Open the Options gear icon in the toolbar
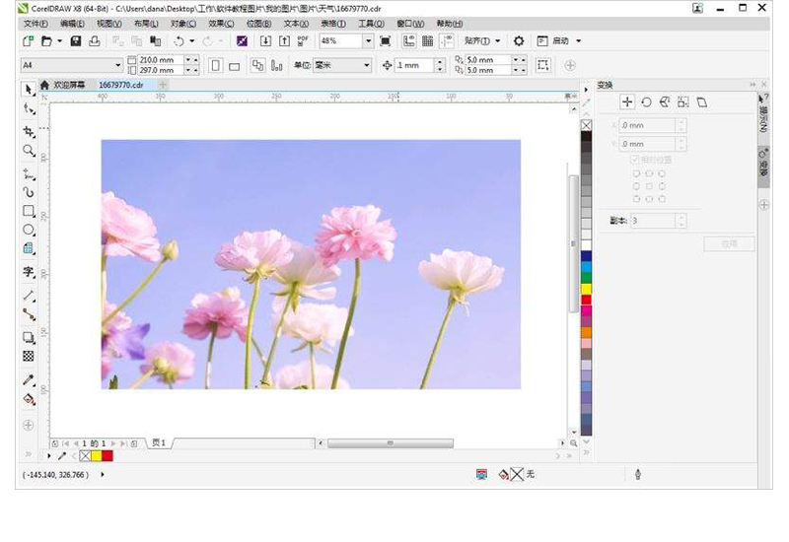The width and height of the screenshot is (789, 542). coord(519,41)
